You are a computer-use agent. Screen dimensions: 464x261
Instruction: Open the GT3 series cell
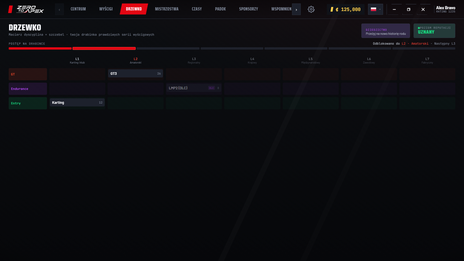coord(135,74)
